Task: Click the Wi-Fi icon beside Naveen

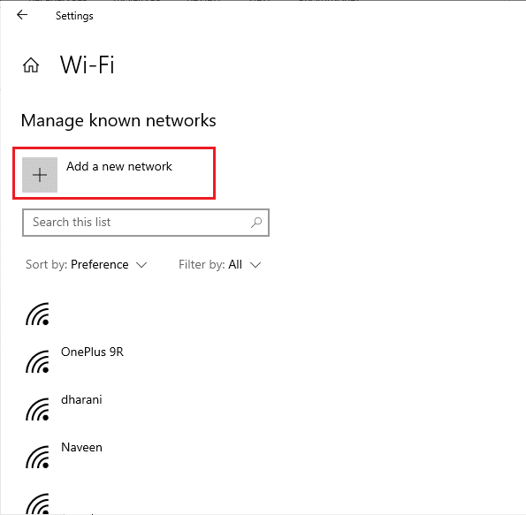Action: (37, 457)
